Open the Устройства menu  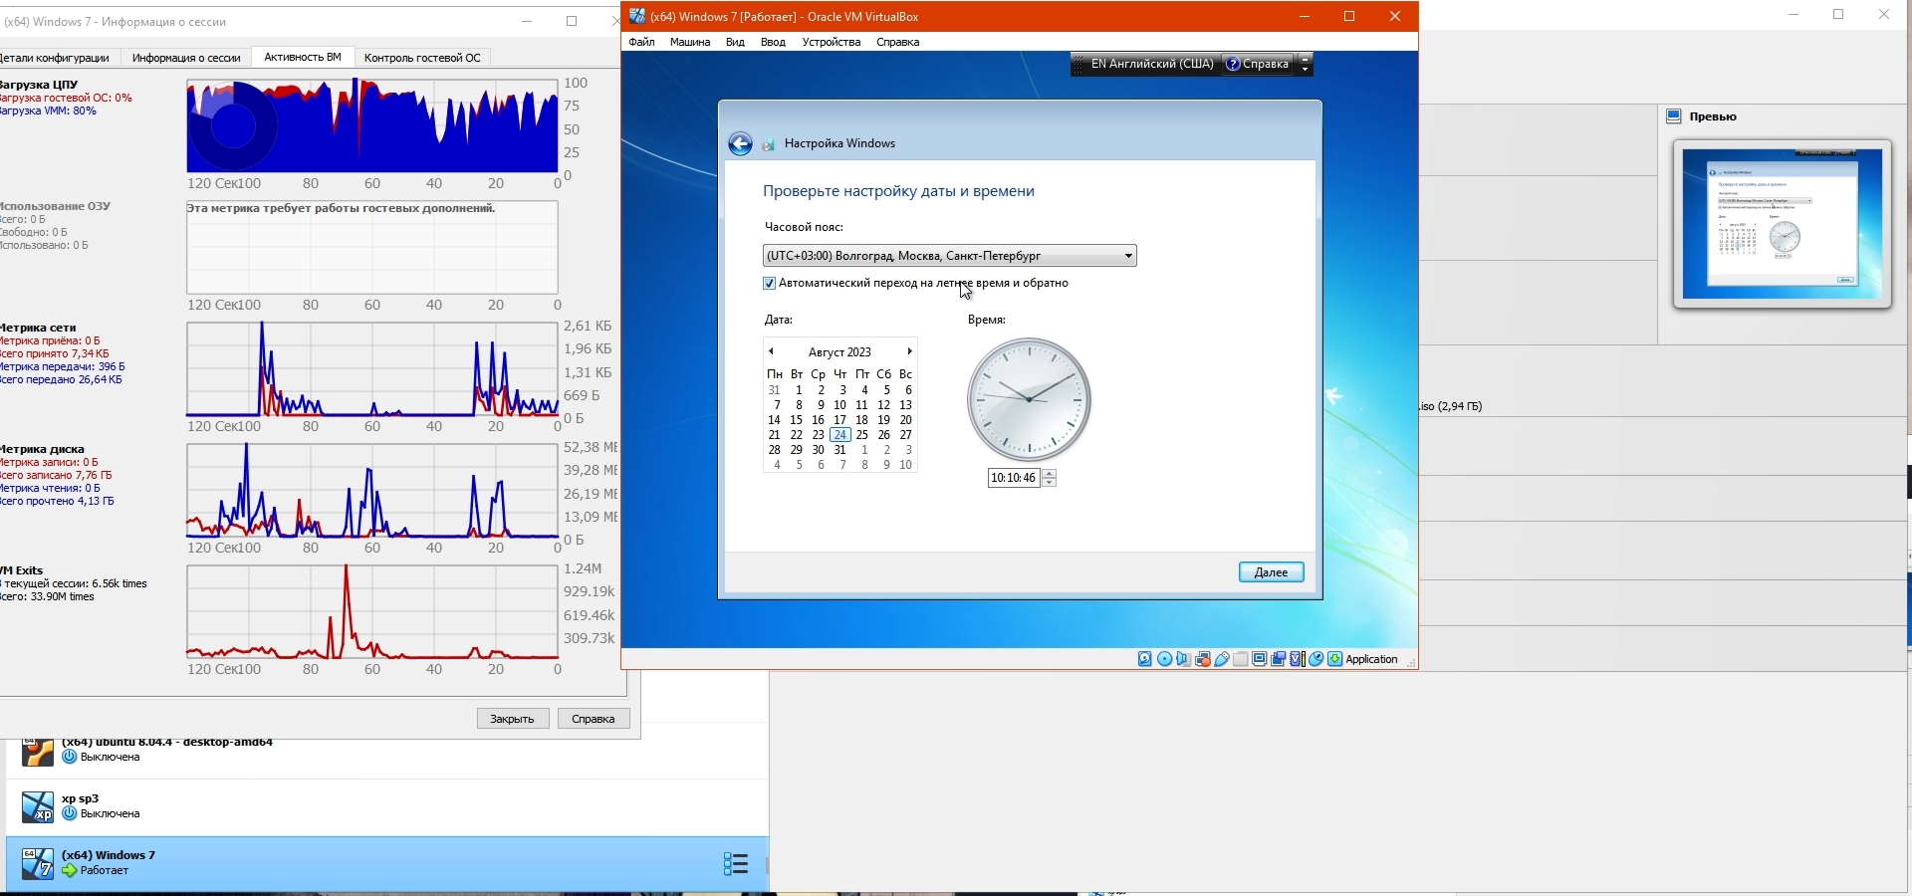point(832,42)
